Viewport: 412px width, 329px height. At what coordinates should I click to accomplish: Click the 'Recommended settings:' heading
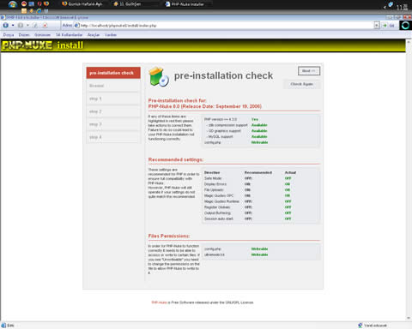[x=176, y=159]
